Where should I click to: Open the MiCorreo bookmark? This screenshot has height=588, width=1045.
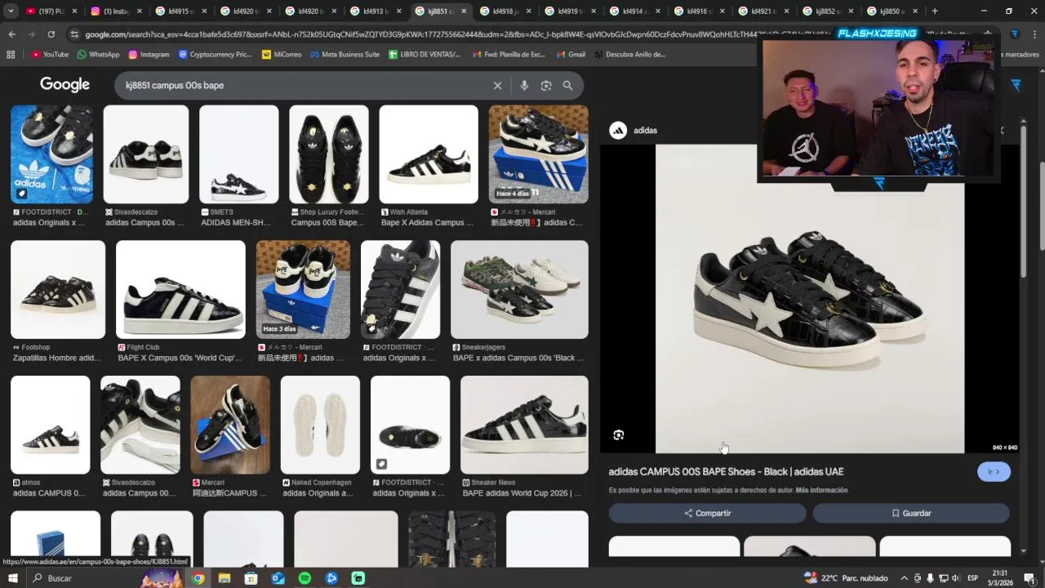pyautogui.click(x=282, y=55)
